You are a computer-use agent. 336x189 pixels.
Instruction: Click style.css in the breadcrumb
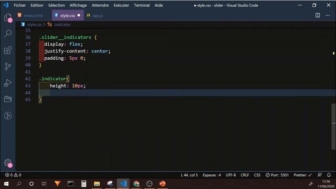(35, 25)
